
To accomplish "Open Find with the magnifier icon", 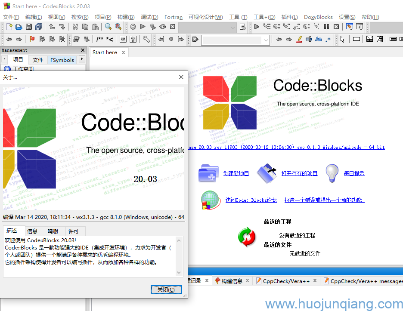I will coord(108,27).
